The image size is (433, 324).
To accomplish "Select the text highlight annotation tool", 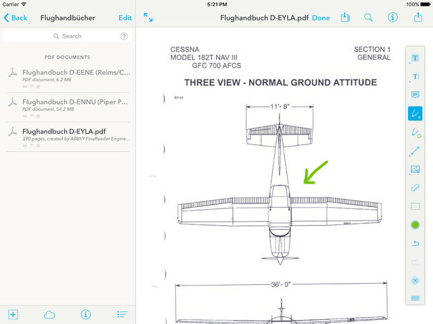I will [415, 58].
